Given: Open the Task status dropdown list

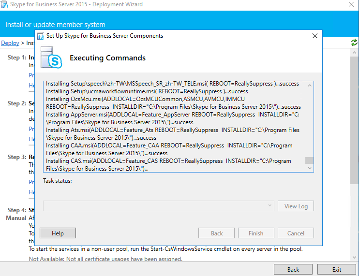Looking at the screenshot, I should point(158,206).
